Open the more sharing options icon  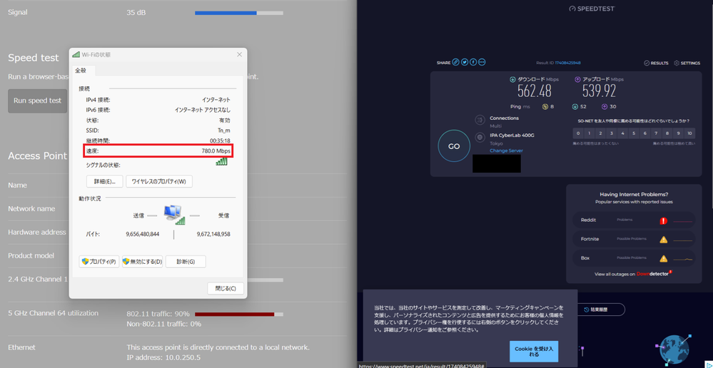482,63
